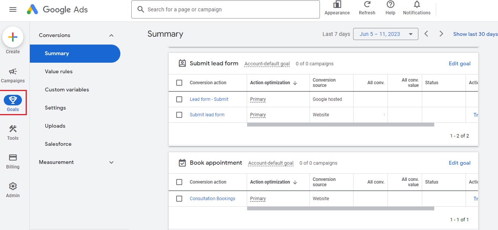The image size is (498, 230).
Task: Open Admin gear icon in sidebar
Action: coord(13,187)
